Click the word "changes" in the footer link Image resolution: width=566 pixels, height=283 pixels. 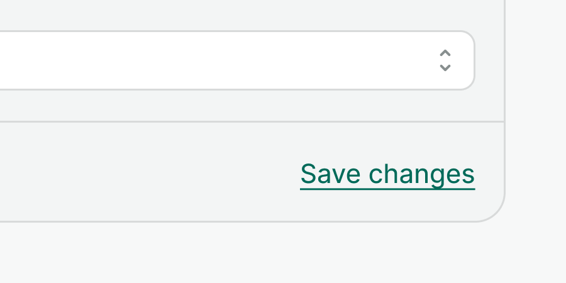(x=421, y=174)
